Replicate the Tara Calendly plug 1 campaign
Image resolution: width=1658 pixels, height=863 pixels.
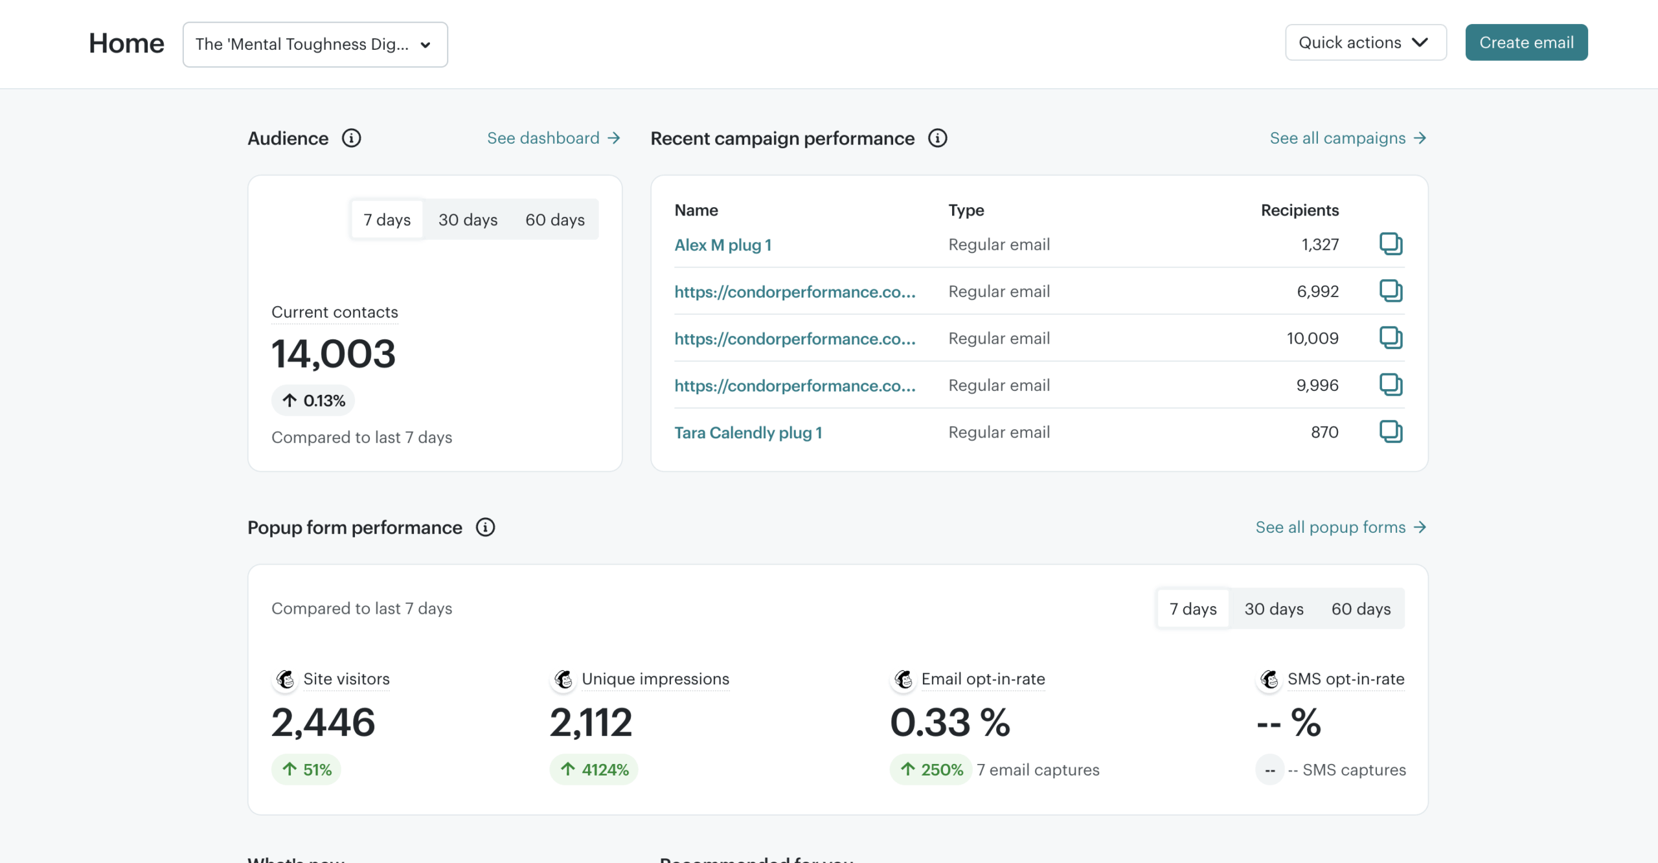point(1391,432)
